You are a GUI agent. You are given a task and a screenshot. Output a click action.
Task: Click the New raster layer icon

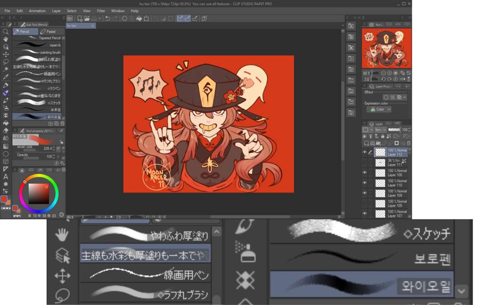[x=366, y=143]
